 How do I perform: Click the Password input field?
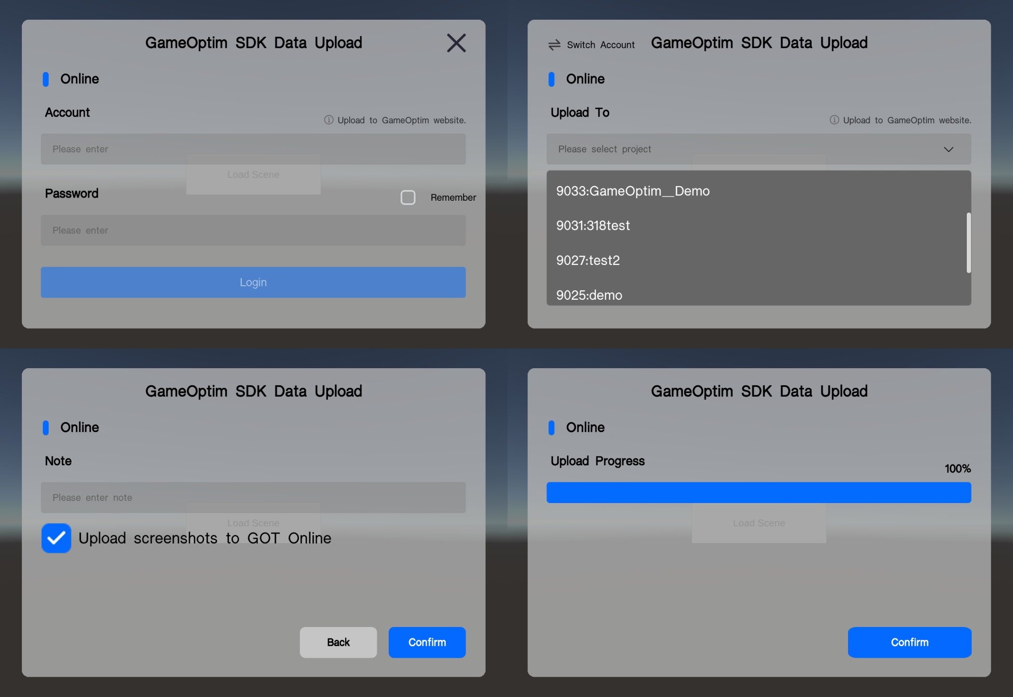tap(253, 230)
